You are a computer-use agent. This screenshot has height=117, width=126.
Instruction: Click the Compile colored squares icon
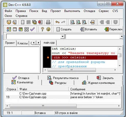click(x=9, y=29)
